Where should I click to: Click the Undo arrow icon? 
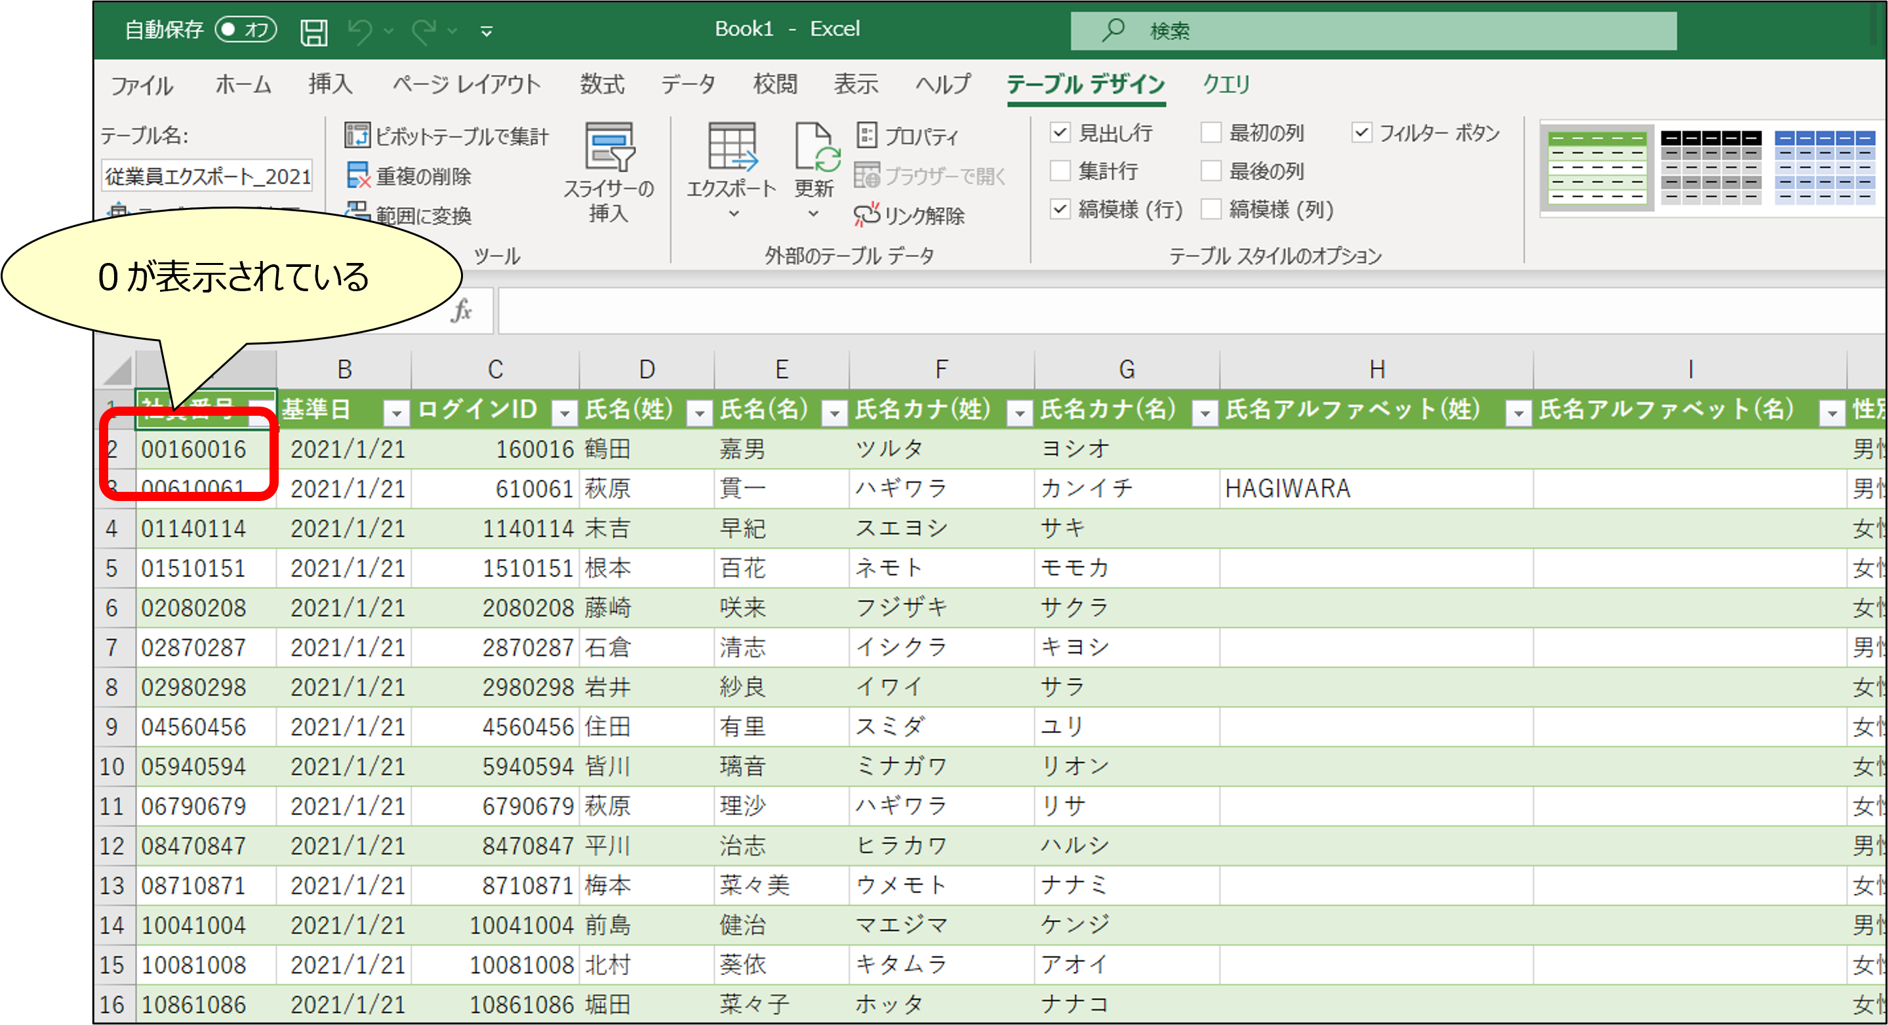coord(360,31)
